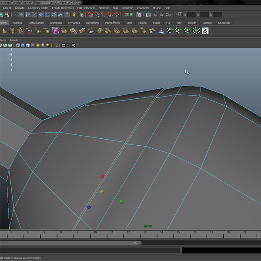Toggle snap to grids magnet
This screenshot has height=261, width=261.
point(90,15)
